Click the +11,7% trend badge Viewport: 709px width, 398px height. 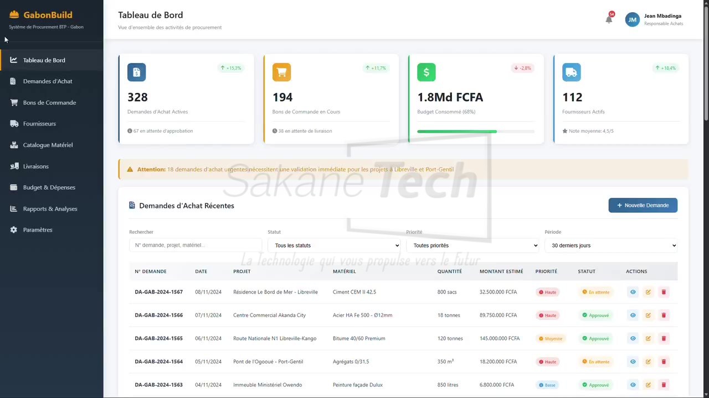tap(376, 68)
